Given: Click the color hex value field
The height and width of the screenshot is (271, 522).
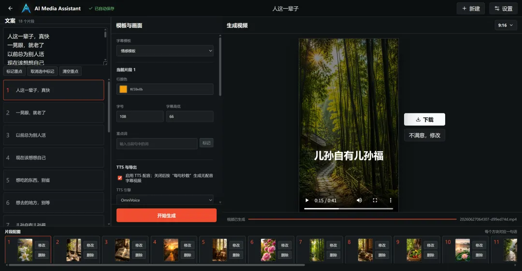Looking at the screenshot, I should [x=165, y=89].
